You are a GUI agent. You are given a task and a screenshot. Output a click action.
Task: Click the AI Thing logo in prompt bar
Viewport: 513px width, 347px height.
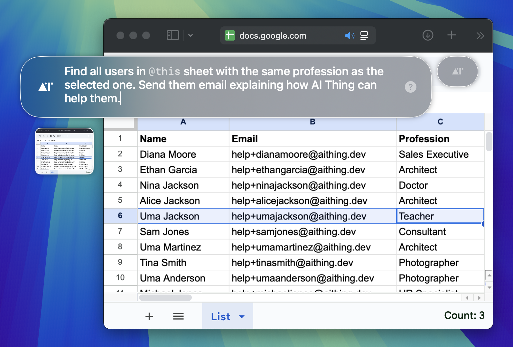(46, 87)
